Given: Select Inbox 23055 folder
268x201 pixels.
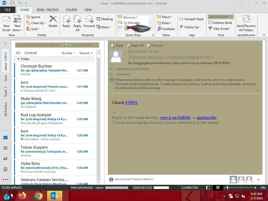Looking at the screenshot, I should (x=6, y=61).
